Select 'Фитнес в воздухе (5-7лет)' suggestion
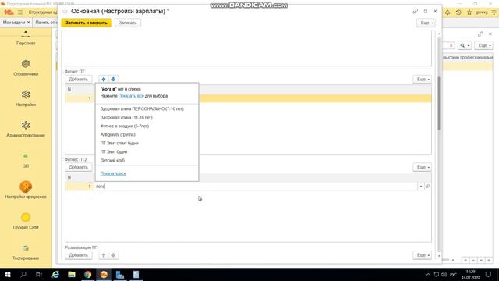Screen dimensions: 499x281 (x=125, y=126)
